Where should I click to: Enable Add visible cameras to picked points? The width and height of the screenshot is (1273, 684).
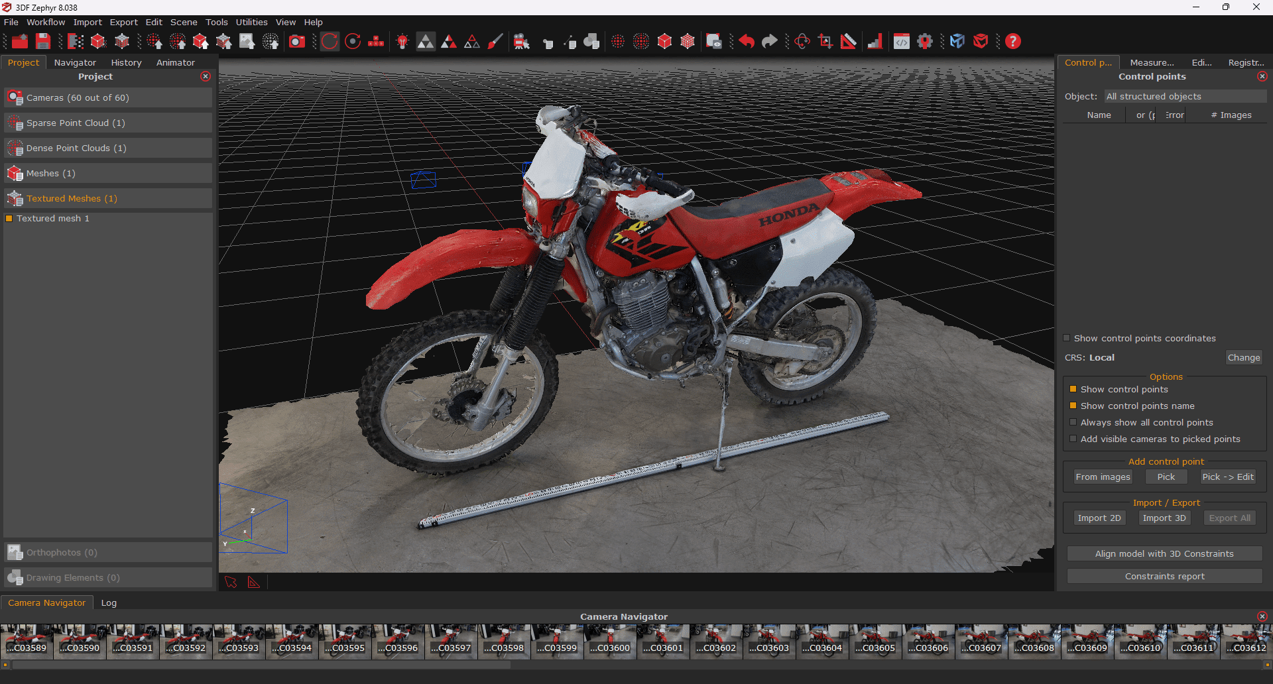pyautogui.click(x=1073, y=439)
